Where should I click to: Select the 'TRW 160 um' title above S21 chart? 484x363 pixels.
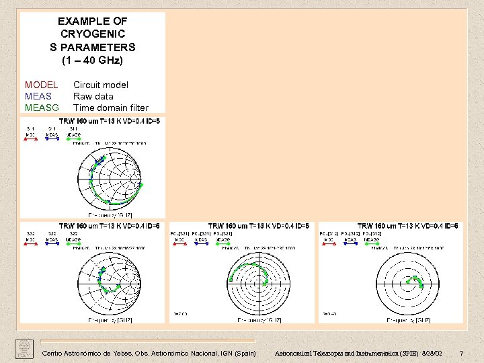pyautogui.click(x=259, y=226)
